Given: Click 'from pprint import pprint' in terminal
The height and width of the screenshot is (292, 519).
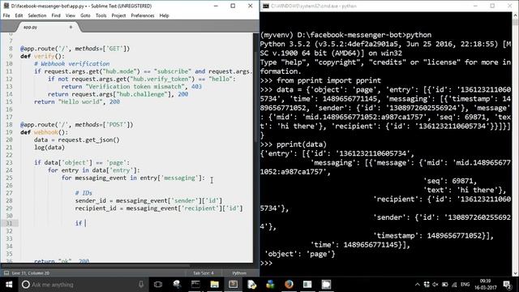Looking at the screenshot, I should click(x=328, y=80).
